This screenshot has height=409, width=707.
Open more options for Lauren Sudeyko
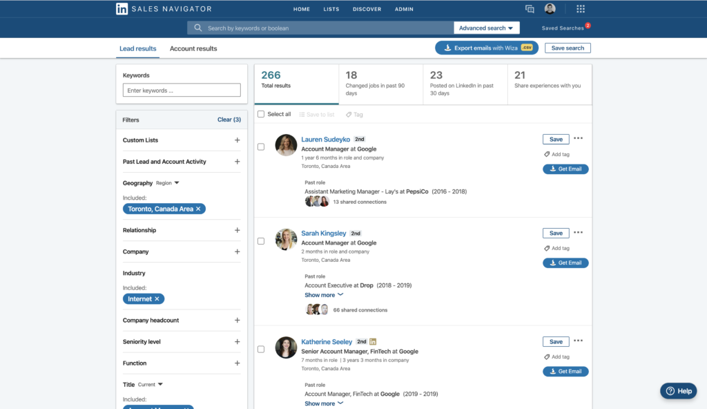(x=578, y=139)
